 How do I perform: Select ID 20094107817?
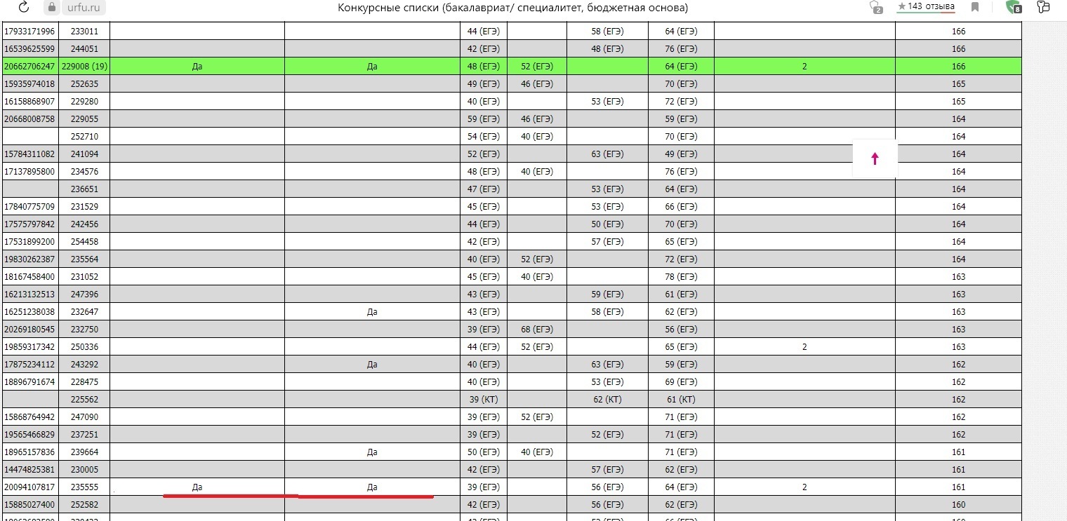pyautogui.click(x=29, y=487)
